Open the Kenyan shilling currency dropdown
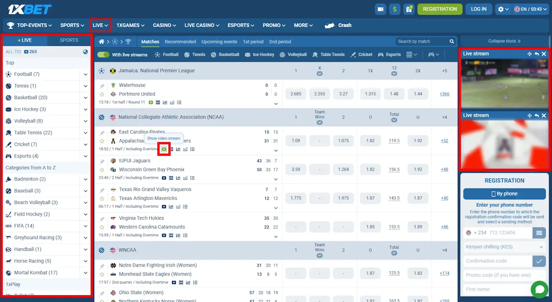Image resolution: width=552 pixels, height=302 pixels. (x=504, y=247)
